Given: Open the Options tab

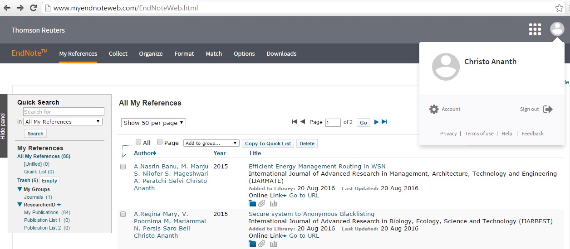Looking at the screenshot, I should 244,53.
